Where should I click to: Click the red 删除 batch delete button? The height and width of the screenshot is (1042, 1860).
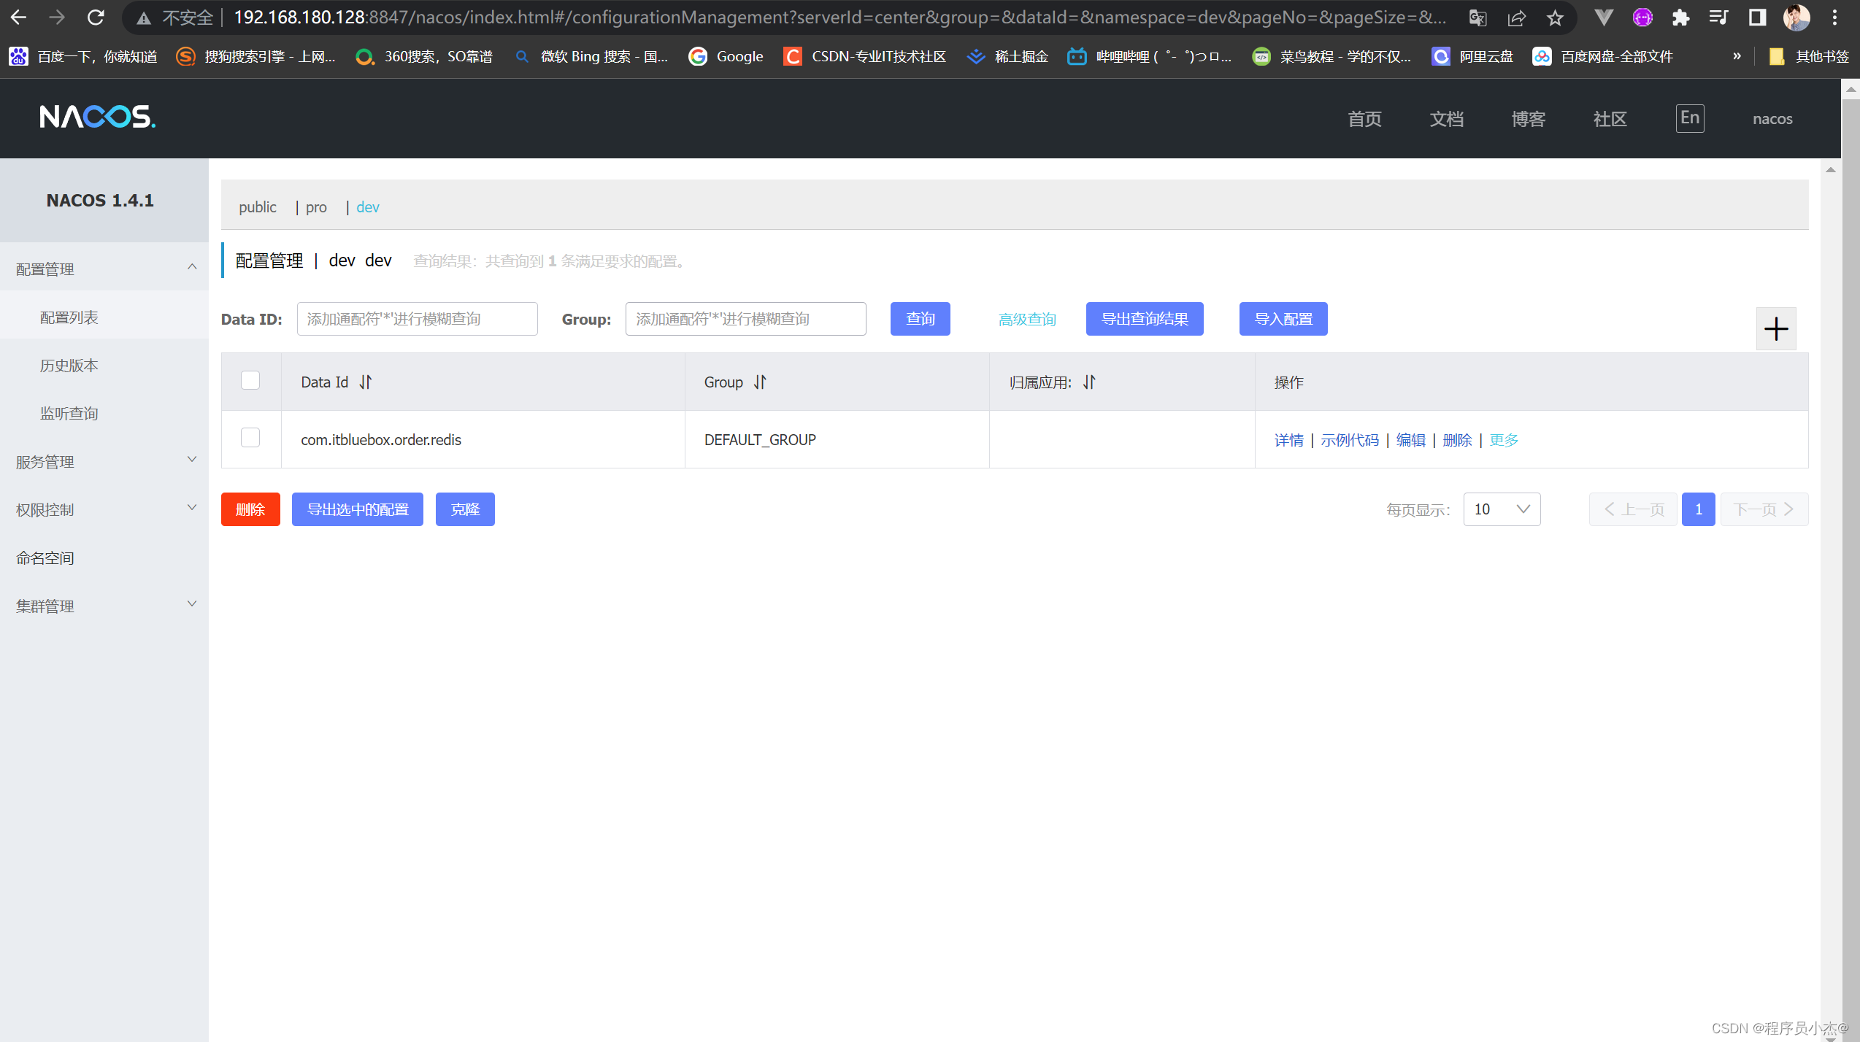pos(250,509)
